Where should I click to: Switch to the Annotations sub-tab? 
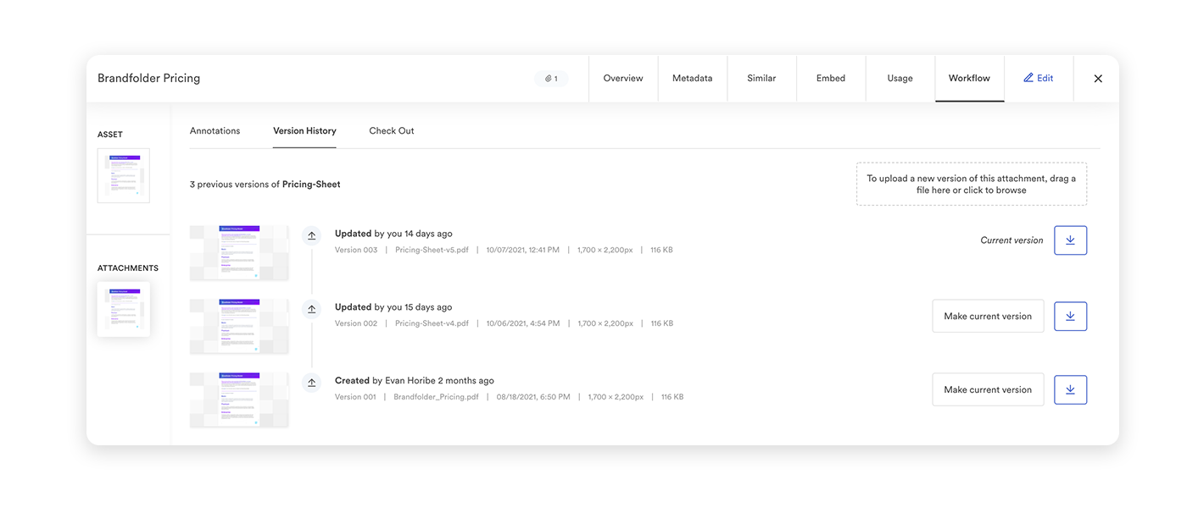pos(215,130)
